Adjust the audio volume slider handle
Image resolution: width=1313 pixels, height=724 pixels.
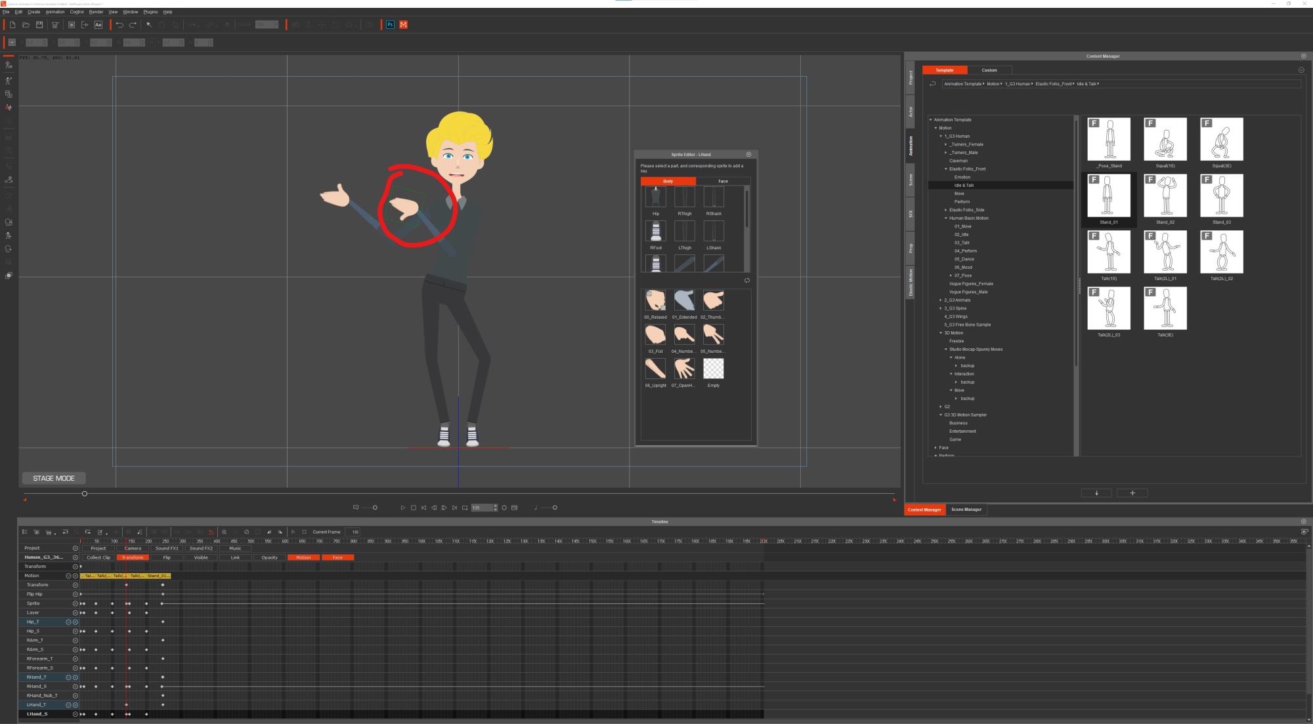(555, 508)
